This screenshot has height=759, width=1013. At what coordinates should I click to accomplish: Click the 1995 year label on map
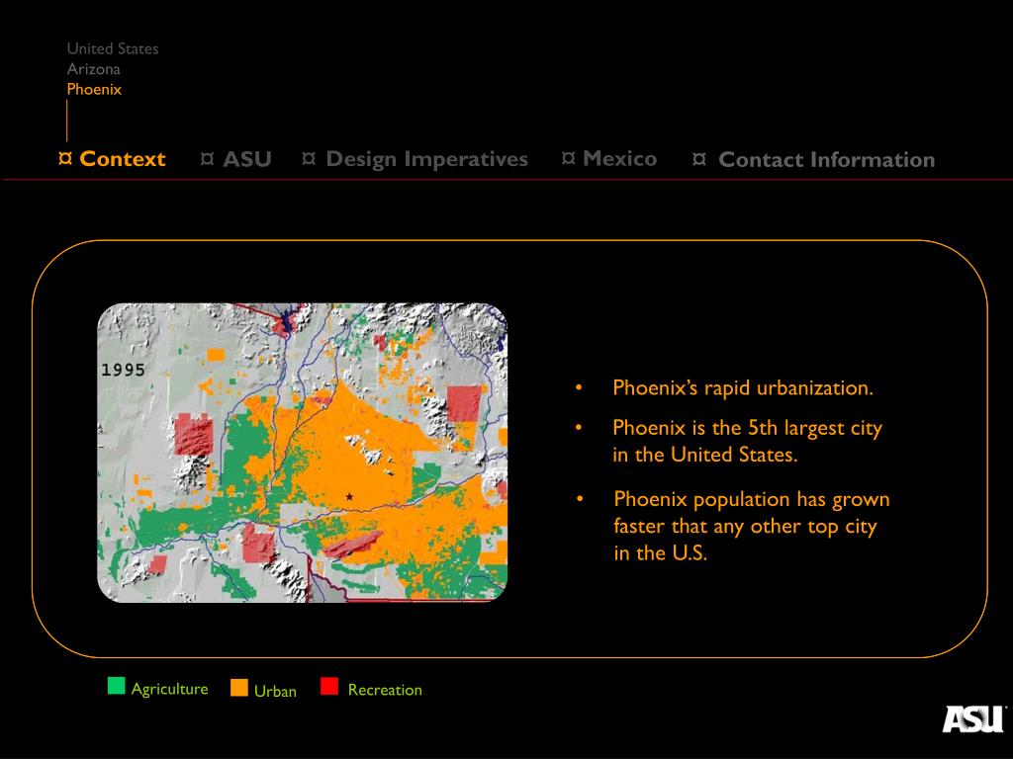tap(123, 370)
